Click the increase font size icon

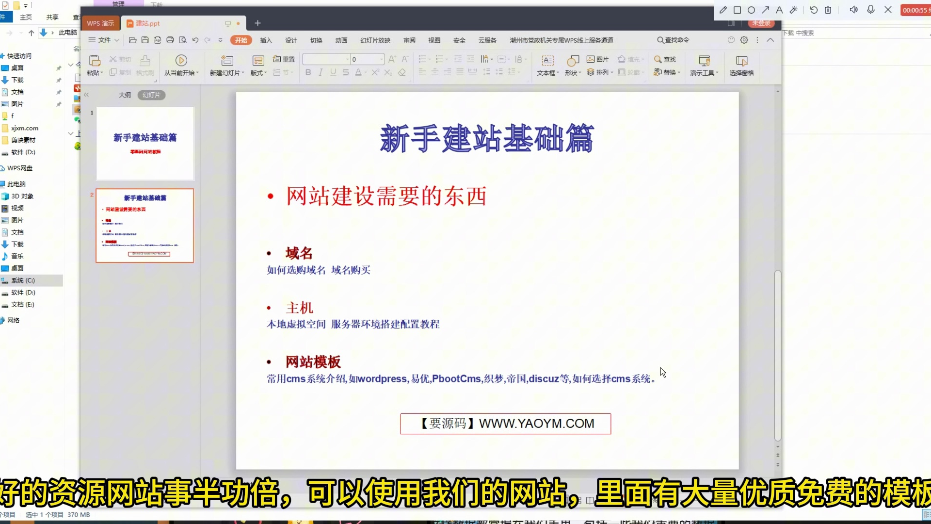pos(392,59)
